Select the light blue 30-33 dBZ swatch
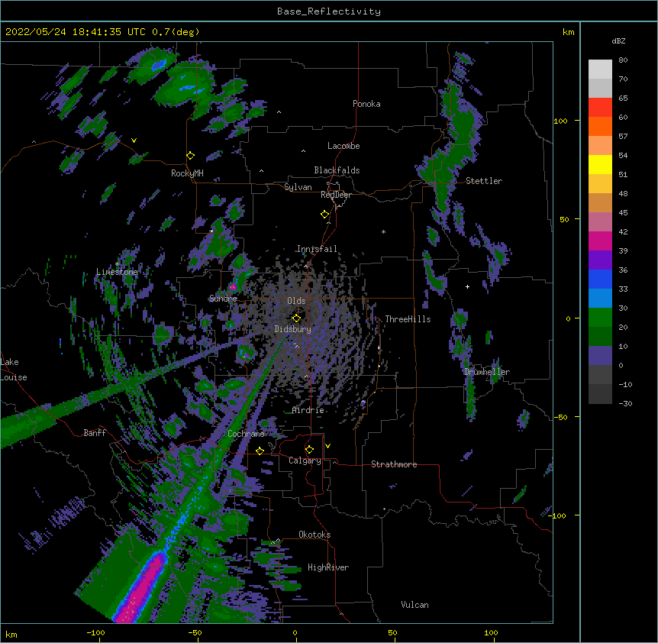The width and height of the screenshot is (658, 643). click(600, 298)
